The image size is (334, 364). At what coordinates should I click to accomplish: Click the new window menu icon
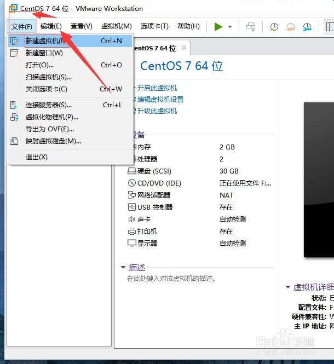pyautogui.click(x=14, y=53)
